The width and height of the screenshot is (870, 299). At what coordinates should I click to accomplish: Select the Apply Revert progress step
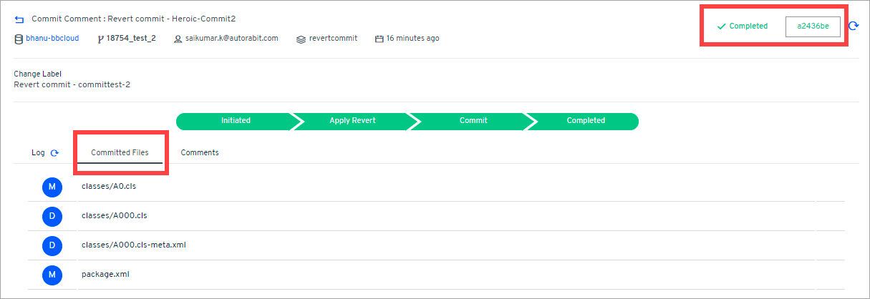(352, 121)
